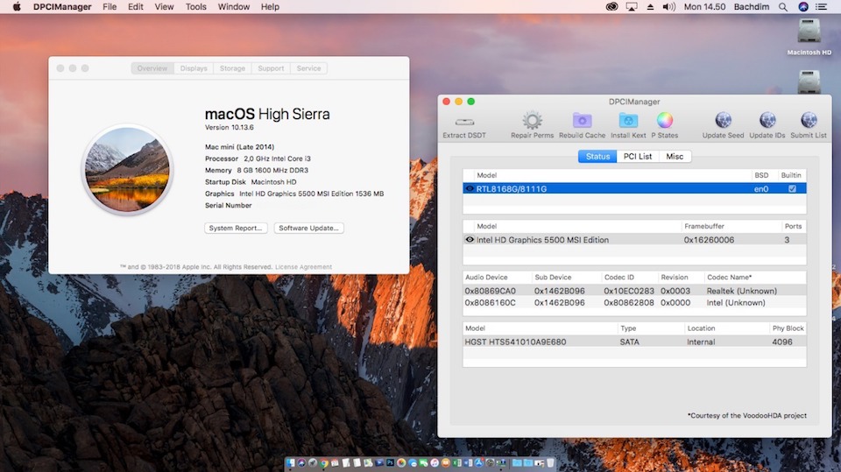
Task: Open Notification Center from menu bar
Action: [821, 7]
